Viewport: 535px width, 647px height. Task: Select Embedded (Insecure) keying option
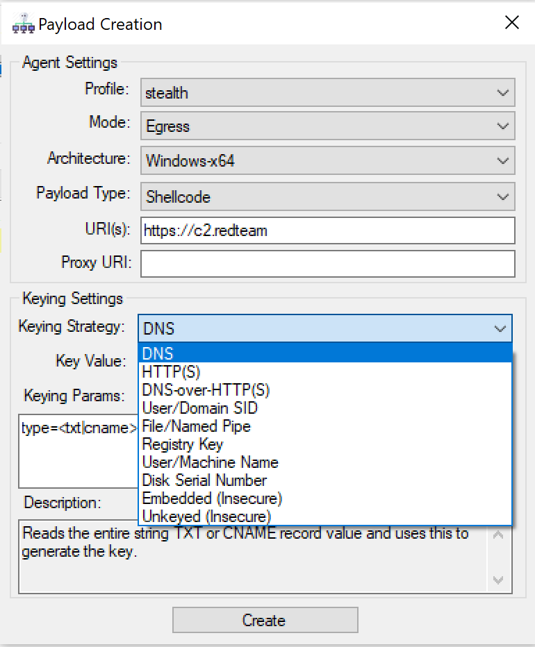(x=324, y=498)
